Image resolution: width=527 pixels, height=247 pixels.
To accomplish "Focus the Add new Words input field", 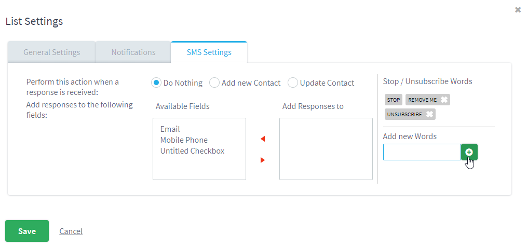I will tap(422, 152).
